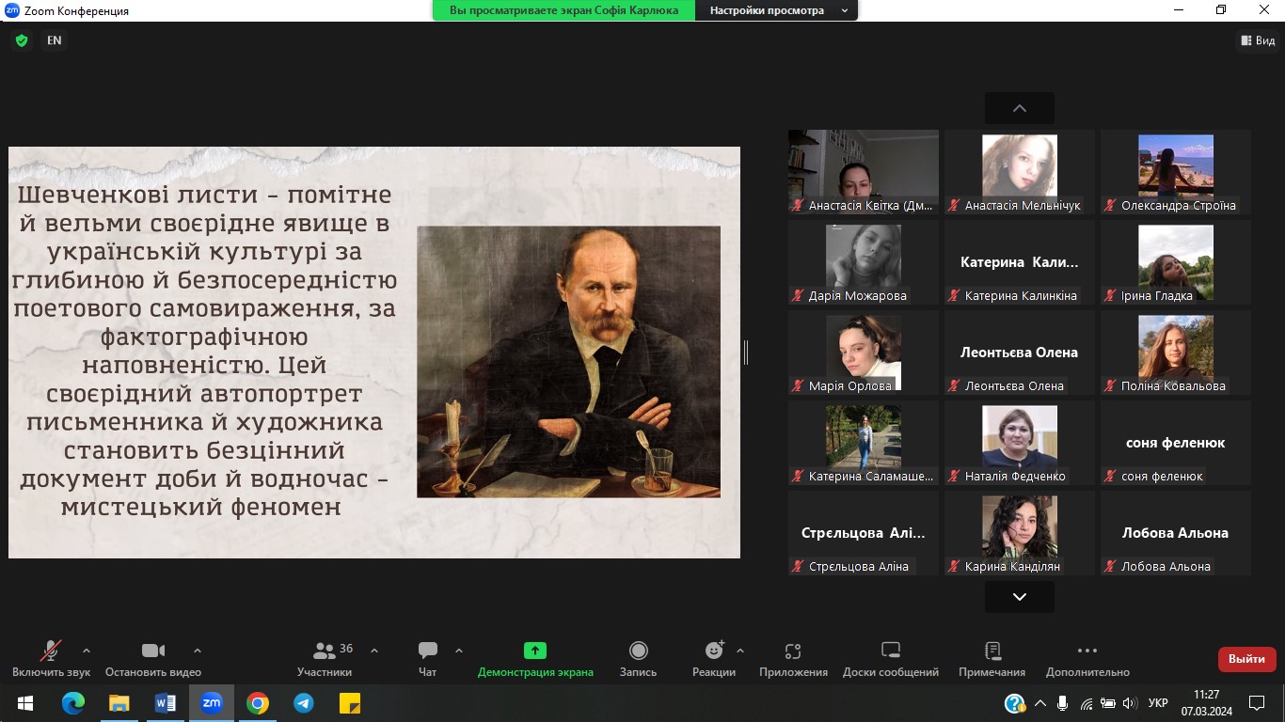Open the Дополнительно more menu

(1087, 658)
